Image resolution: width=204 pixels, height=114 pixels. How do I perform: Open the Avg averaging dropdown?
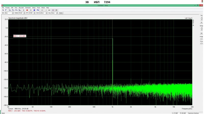[57, 13]
